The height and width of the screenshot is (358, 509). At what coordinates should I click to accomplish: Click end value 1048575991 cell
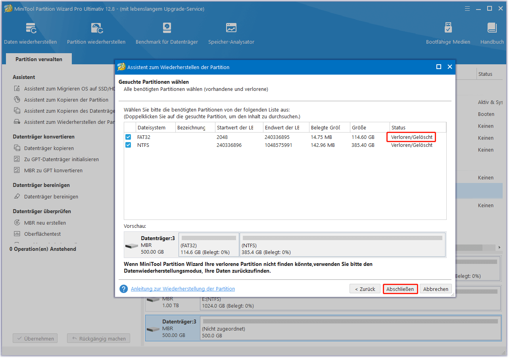(x=278, y=145)
